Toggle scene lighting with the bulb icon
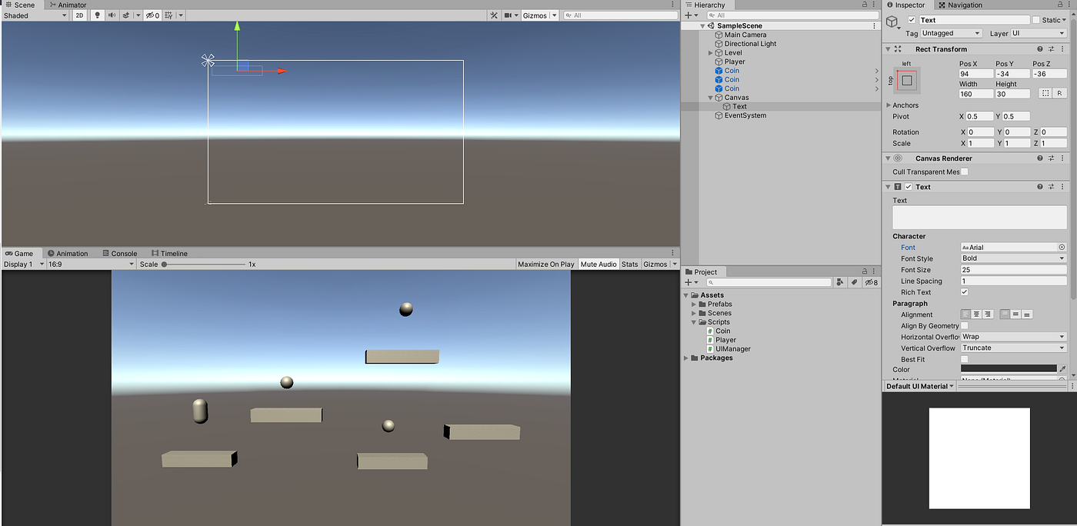The height and width of the screenshot is (526, 1077). 96,15
